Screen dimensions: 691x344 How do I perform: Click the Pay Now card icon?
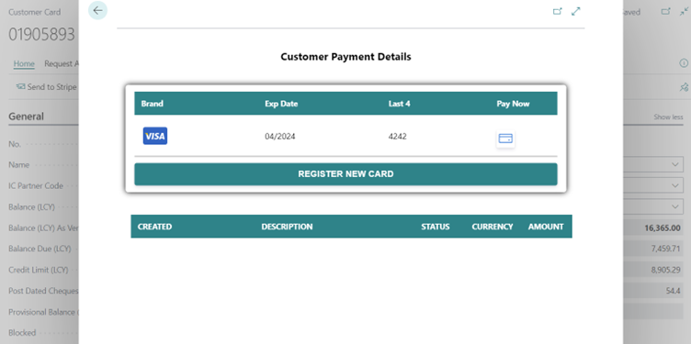(x=505, y=139)
